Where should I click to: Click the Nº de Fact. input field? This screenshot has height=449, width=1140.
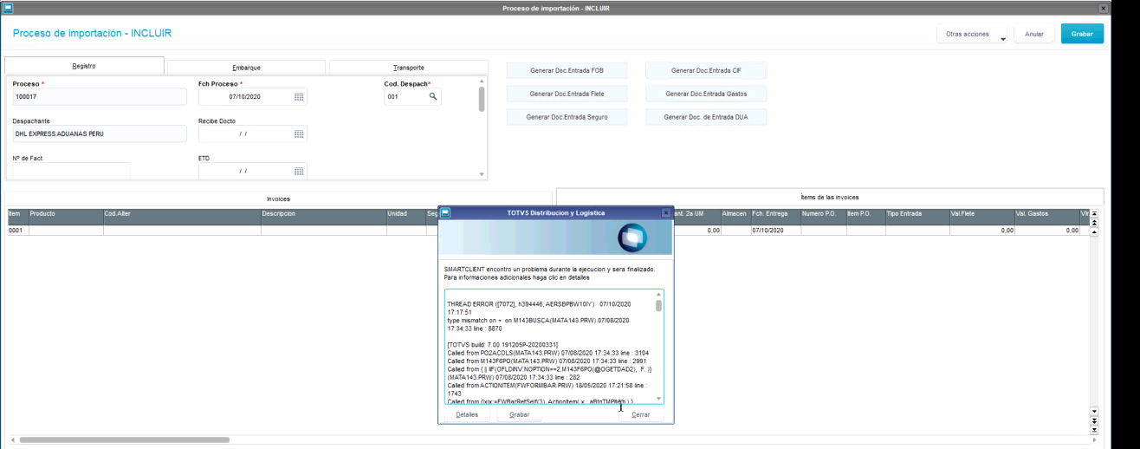click(x=71, y=171)
